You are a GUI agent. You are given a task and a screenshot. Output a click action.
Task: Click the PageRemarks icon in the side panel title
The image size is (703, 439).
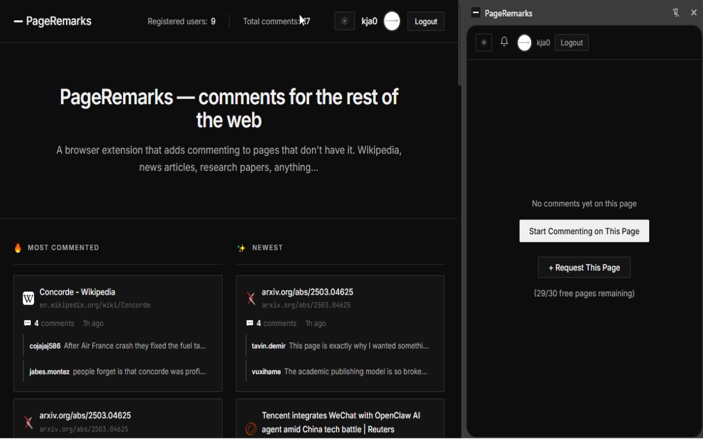pos(476,13)
